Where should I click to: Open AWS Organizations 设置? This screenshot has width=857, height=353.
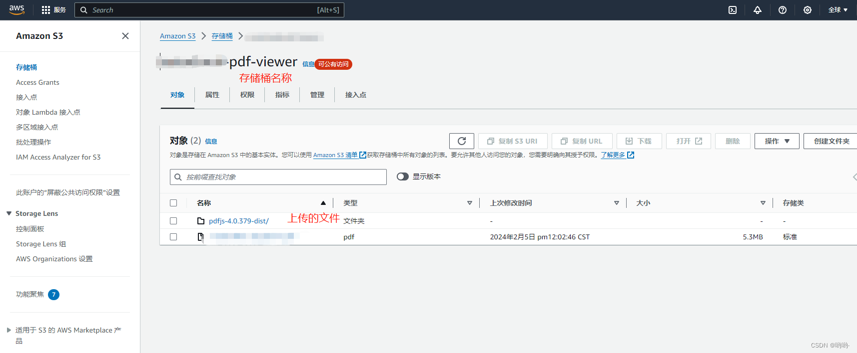pyautogui.click(x=54, y=259)
